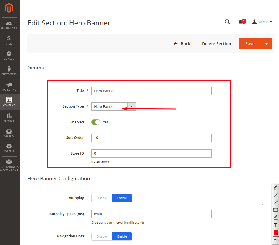The height and width of the screenshot is (245, 279).
Task: Open the notifications bell
Action: tap(242, 22)
